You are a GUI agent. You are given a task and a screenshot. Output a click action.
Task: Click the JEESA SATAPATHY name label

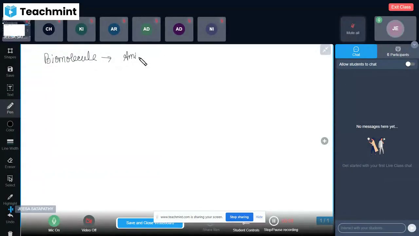[35, 209]
